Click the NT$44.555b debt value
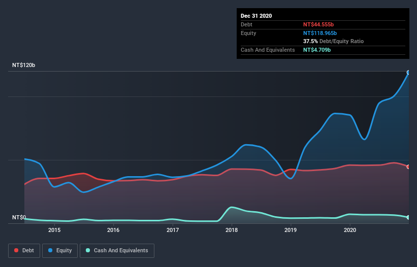This screenshot has height=267, width=417. (318, 24)
